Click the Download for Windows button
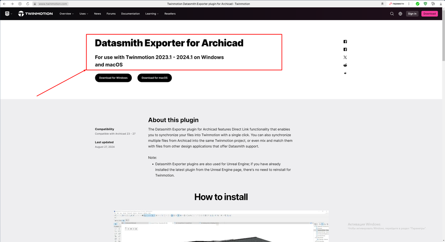 click(113, 78)
